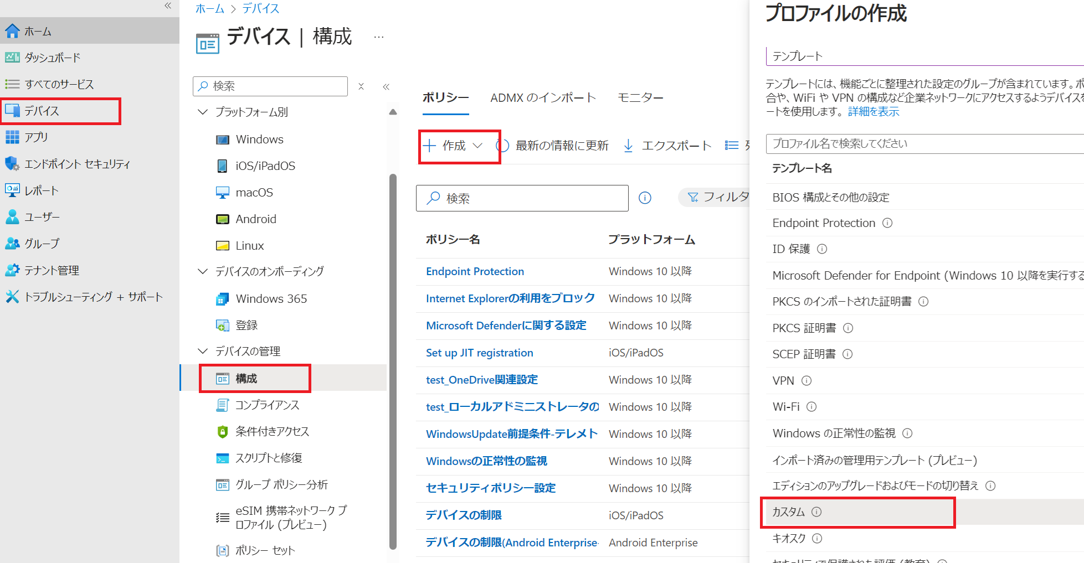Click the Linux platform icon
Viewport: 1084px width, 563px height.
pos(222,245)
